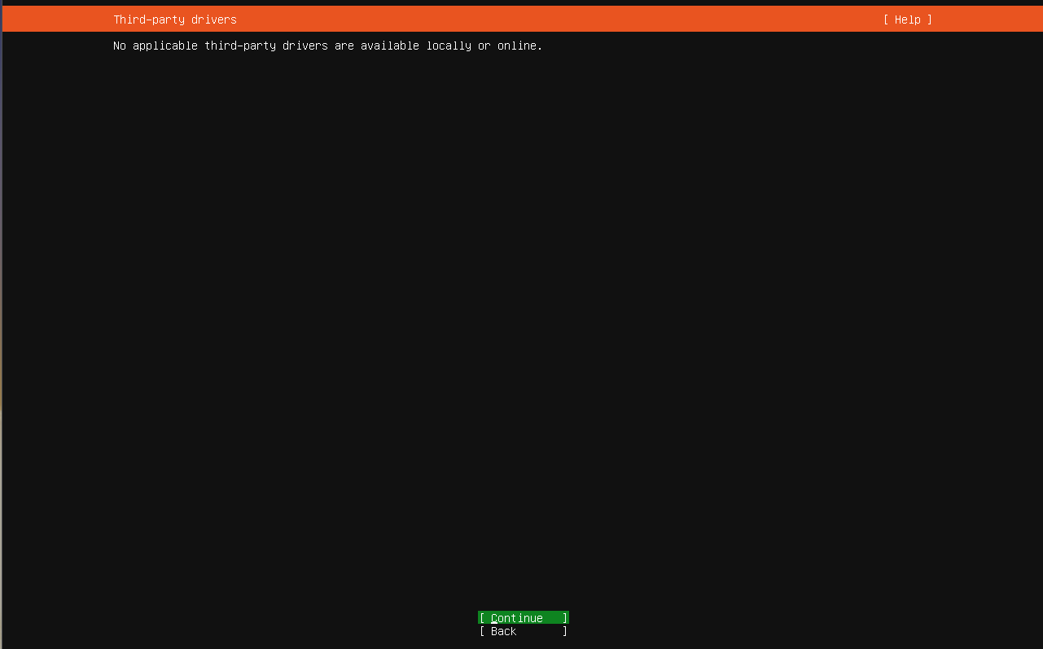Click the word "locally" in the message
Screen dimensions: 1043x649
point(449,46)
